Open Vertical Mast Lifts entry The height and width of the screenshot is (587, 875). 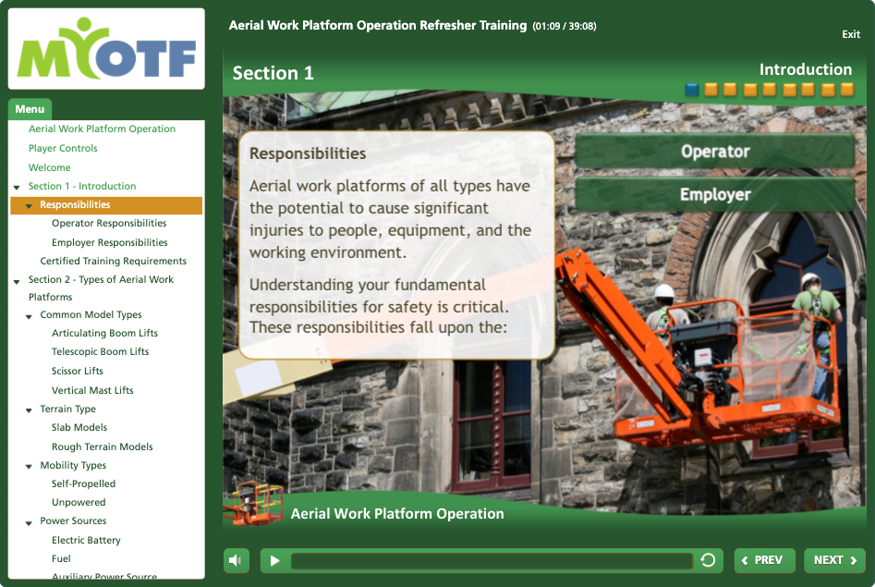(x=92, y=390)
